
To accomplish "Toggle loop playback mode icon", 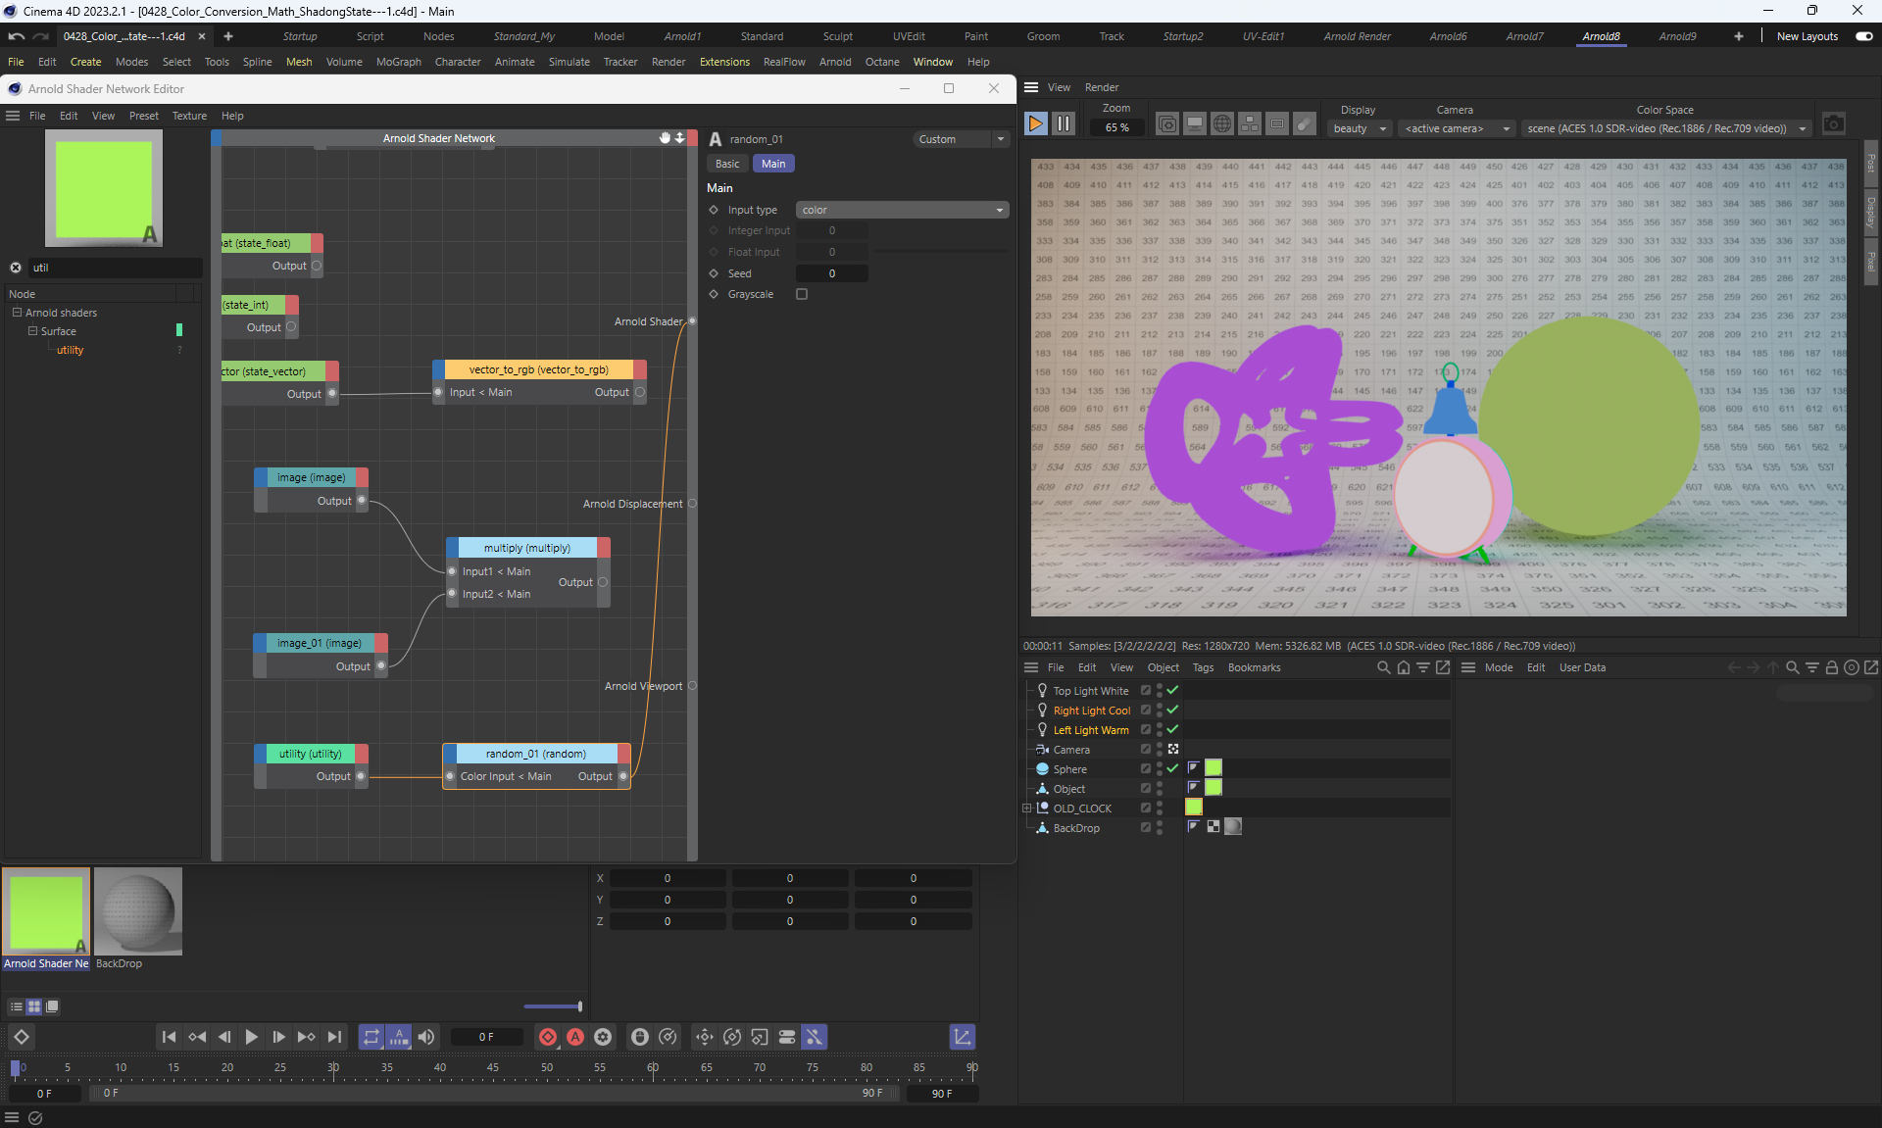I will pos(371,1037).
